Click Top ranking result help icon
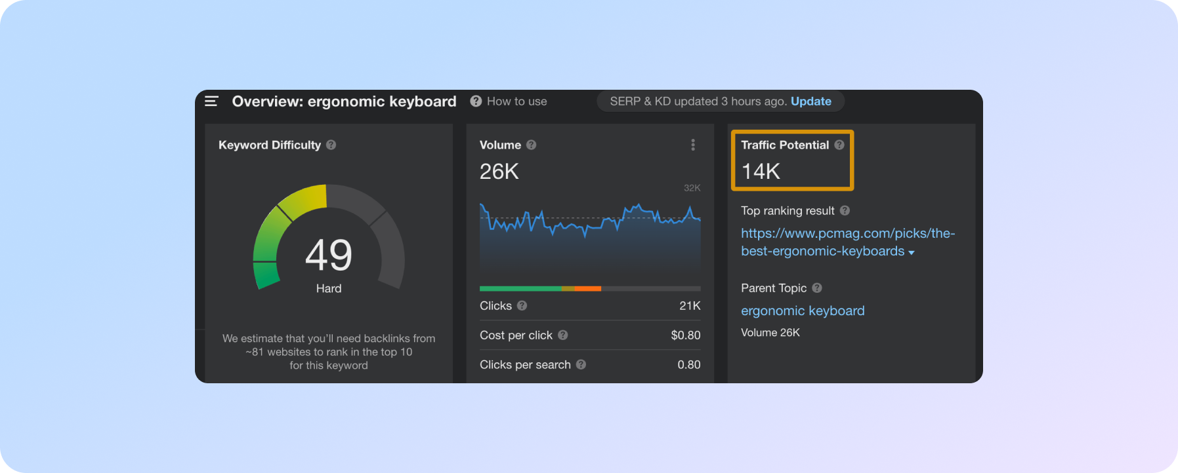The height and width of the screenshot is (473, 1178). pos(845,210)
